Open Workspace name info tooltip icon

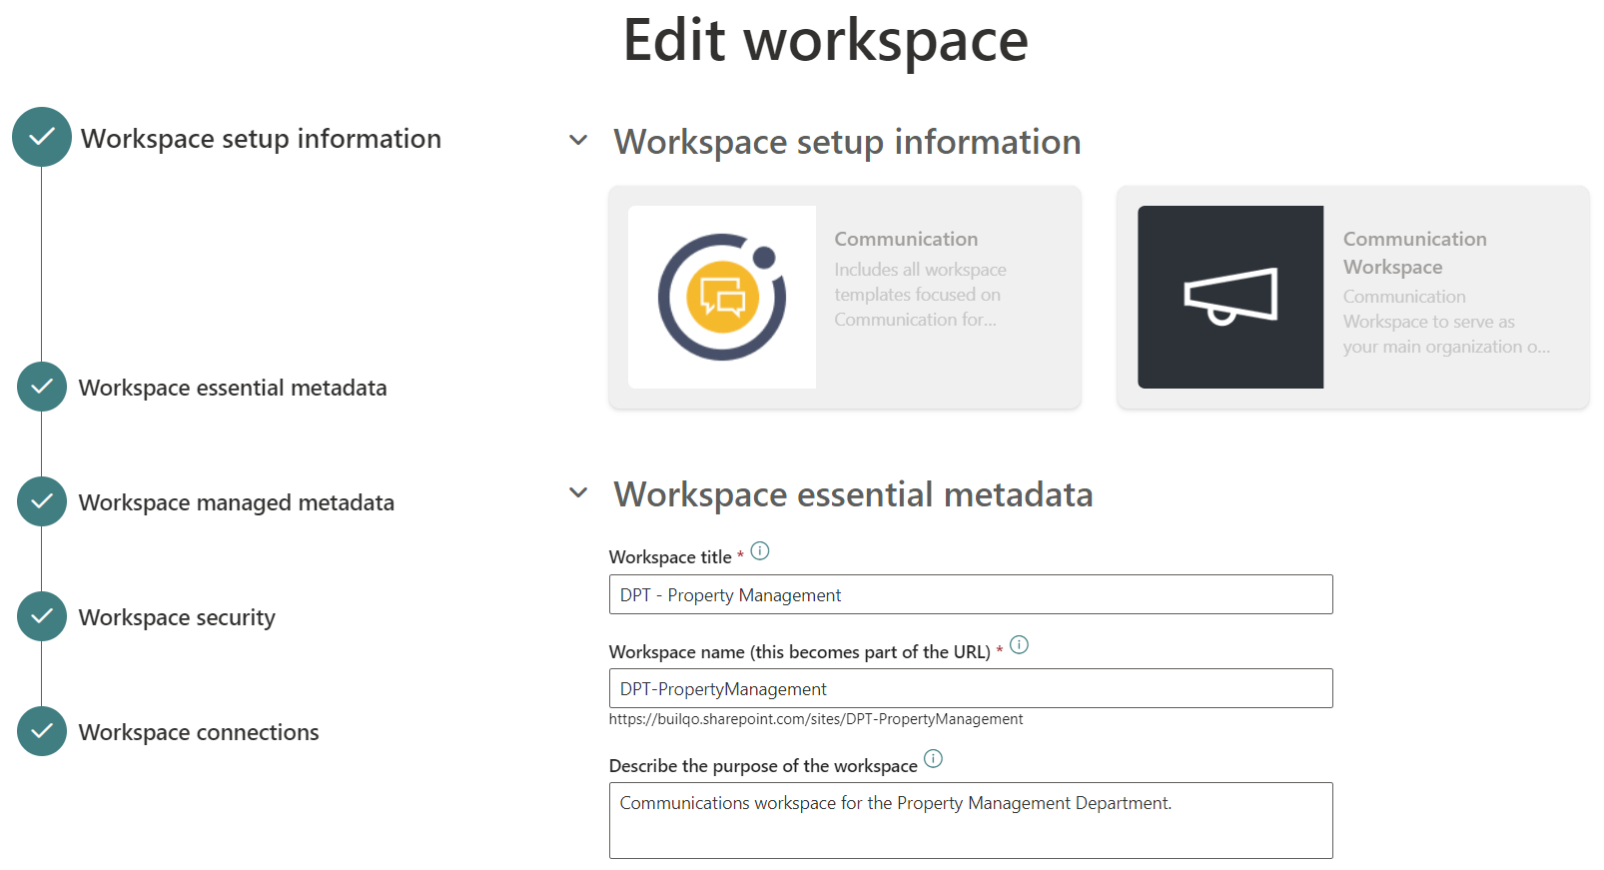click(1019, 645)
